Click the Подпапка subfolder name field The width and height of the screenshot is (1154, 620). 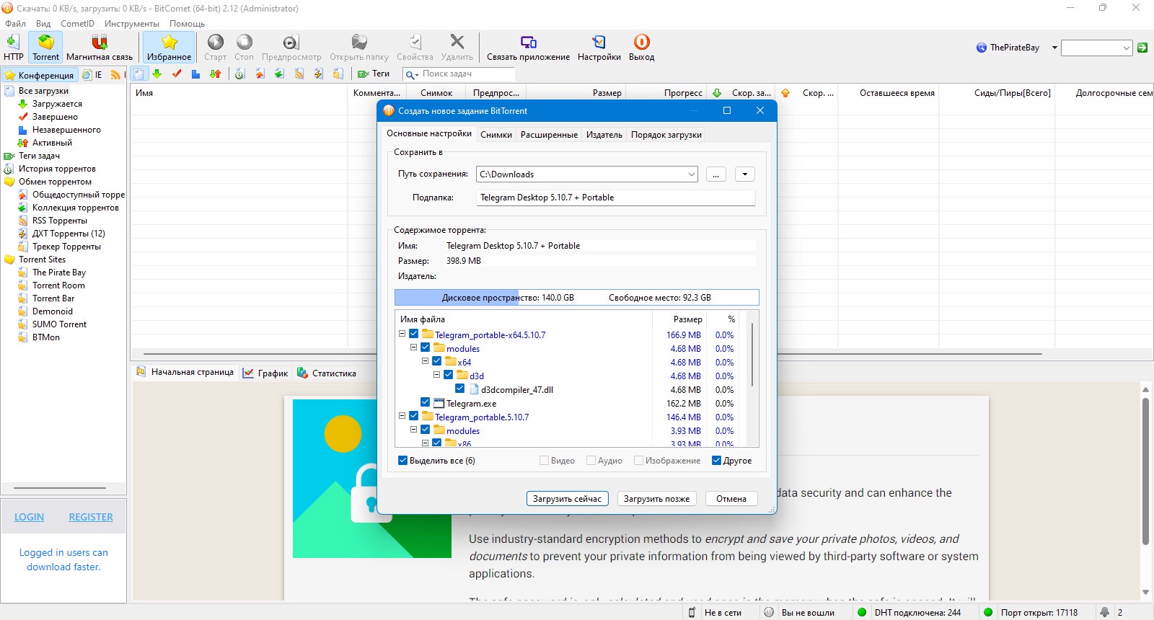coord(615,198)
